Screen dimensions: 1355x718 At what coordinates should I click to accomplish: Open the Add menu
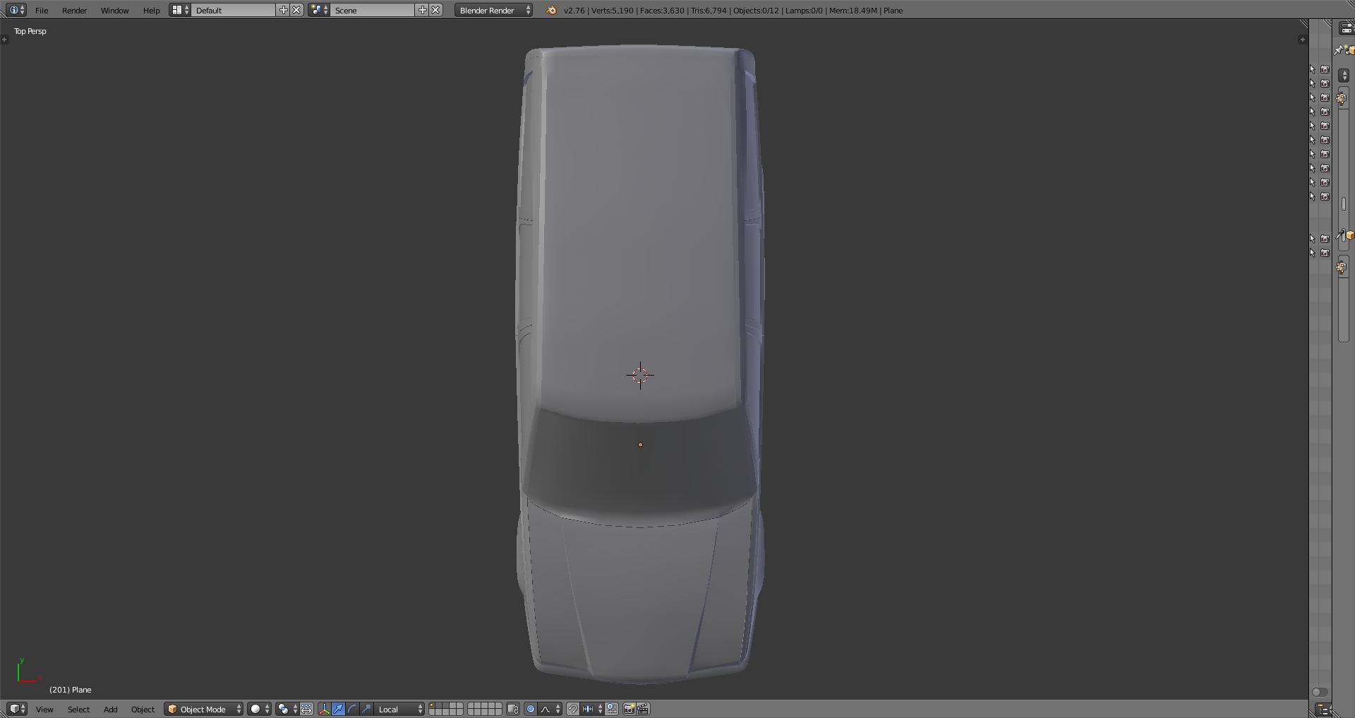[x=111, y=709]
